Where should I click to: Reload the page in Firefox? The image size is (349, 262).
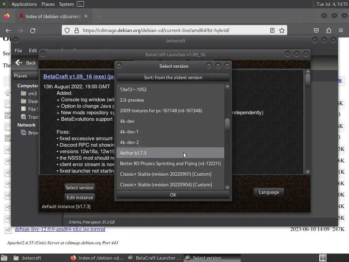pyautogui.click(x=33, y=30)
